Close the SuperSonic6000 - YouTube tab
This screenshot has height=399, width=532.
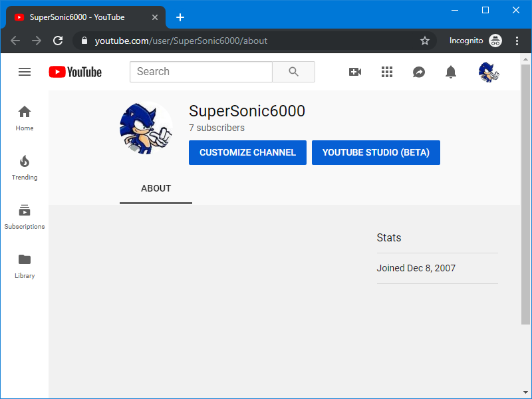coord(155,17)
